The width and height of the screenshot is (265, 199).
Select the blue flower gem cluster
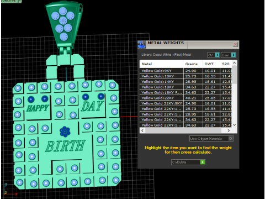click(x=65, y=132)
